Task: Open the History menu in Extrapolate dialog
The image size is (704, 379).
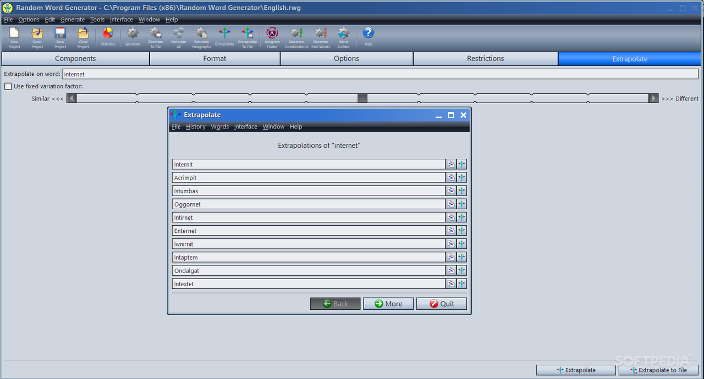Action: click(195, 126)
